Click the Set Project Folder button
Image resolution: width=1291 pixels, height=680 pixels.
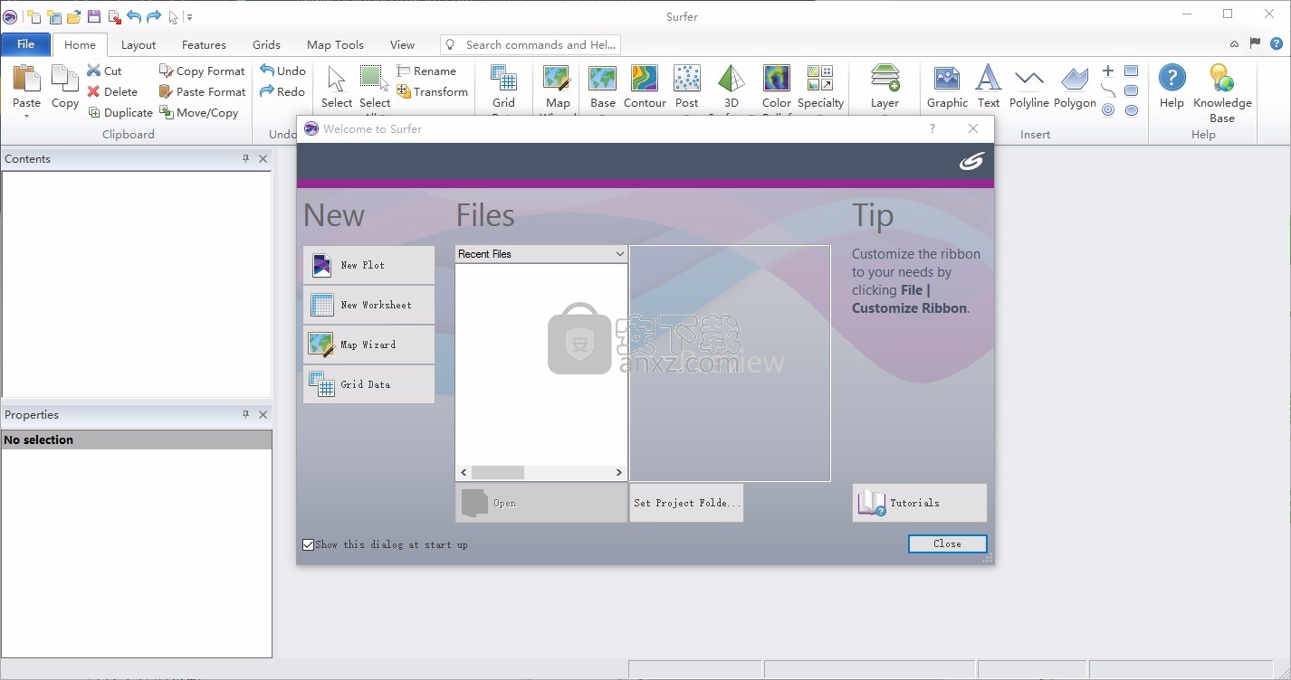(x=686, y=503)
